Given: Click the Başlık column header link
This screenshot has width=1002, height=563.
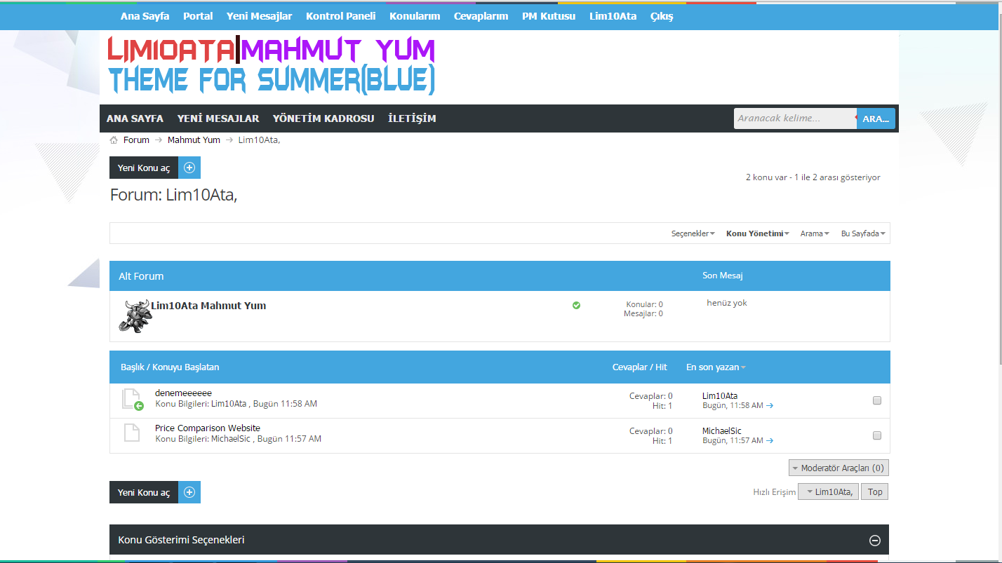Looking at the screenshot, I should click(132, 367).
